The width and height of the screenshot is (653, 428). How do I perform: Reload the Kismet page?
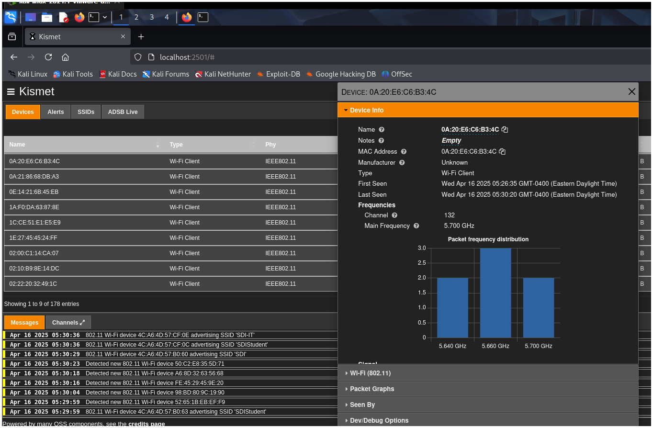pyautogui.click(x=48, y=57)
